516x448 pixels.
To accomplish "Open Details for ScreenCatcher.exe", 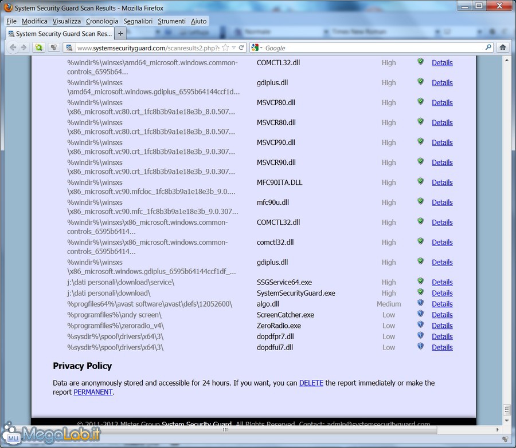I will [442, 315].
